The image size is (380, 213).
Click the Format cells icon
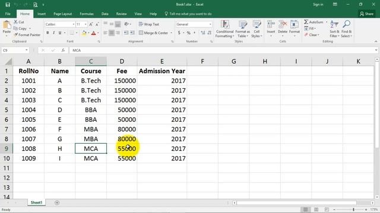(x=294, y=24)
